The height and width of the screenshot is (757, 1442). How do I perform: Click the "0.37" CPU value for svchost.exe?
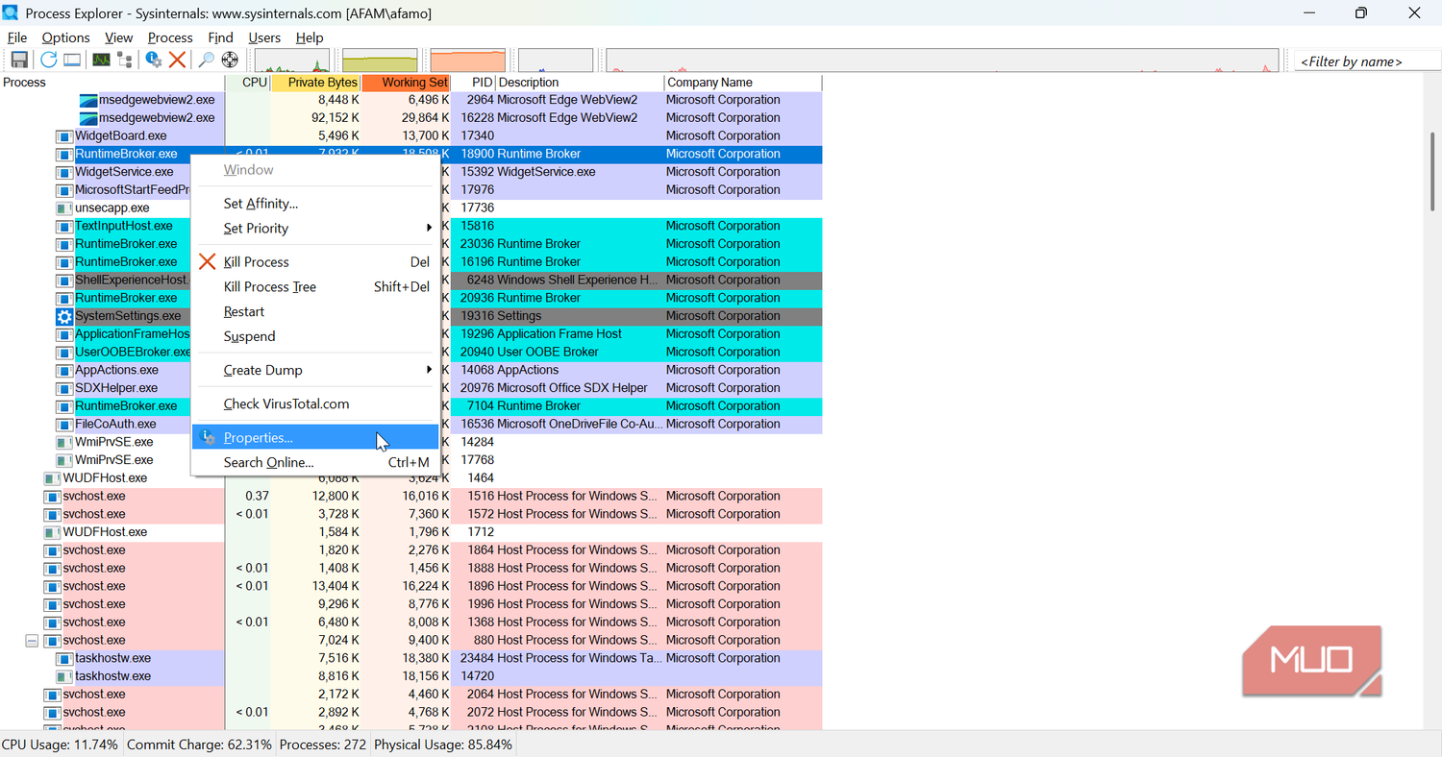pyautogui.click(x=257, y=496)
